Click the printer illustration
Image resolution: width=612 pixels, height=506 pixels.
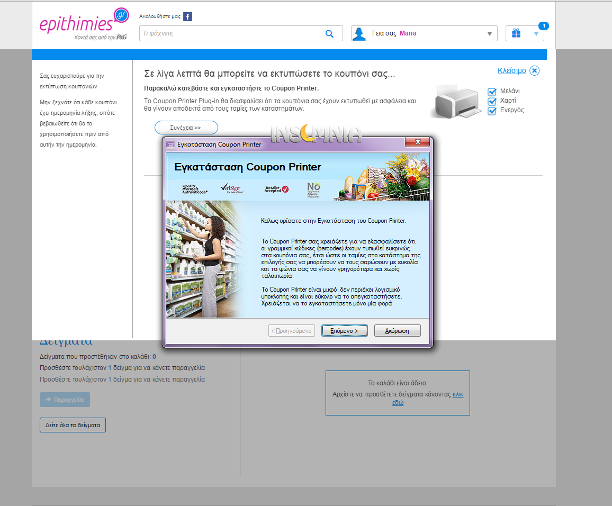[x=456, y=101]
